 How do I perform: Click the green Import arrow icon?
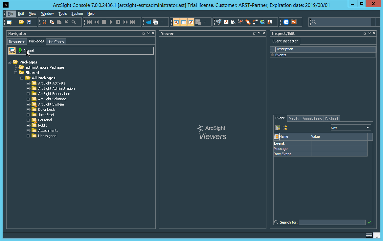click(20, 51)
